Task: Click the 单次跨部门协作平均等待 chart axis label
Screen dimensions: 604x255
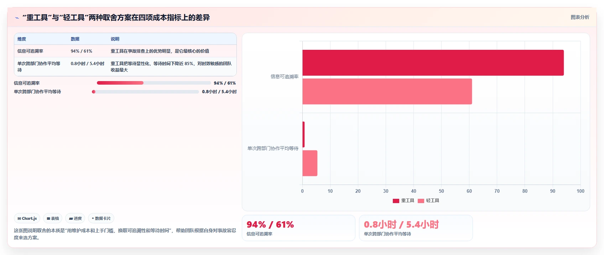Action: (x=273, y=148)
